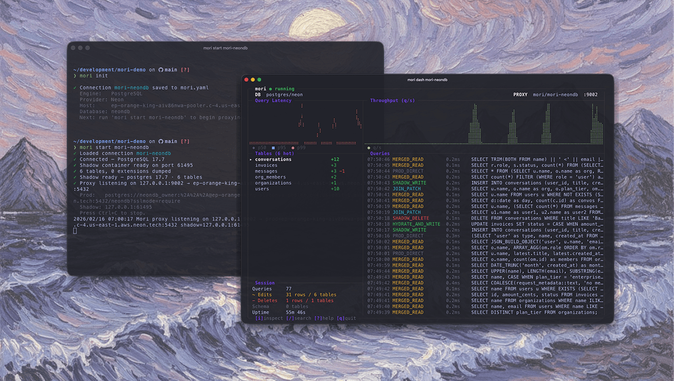The width and height of the screenshot is (674, 381).
Task: Select the 07:50:46 MERGED_READ query row
Action: (485, 160)
